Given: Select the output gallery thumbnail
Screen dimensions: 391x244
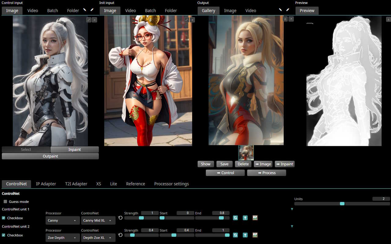Looking at the screenshot, I should pyautogui.click(x=246, y=153).
